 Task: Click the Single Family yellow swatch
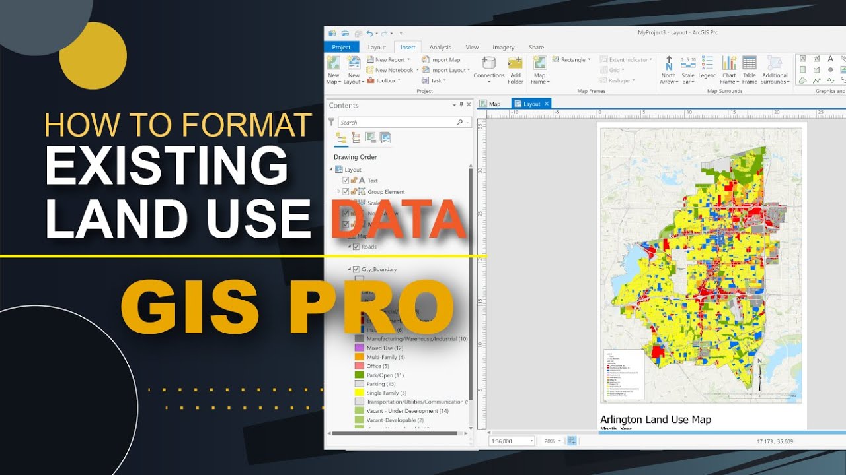360,393
